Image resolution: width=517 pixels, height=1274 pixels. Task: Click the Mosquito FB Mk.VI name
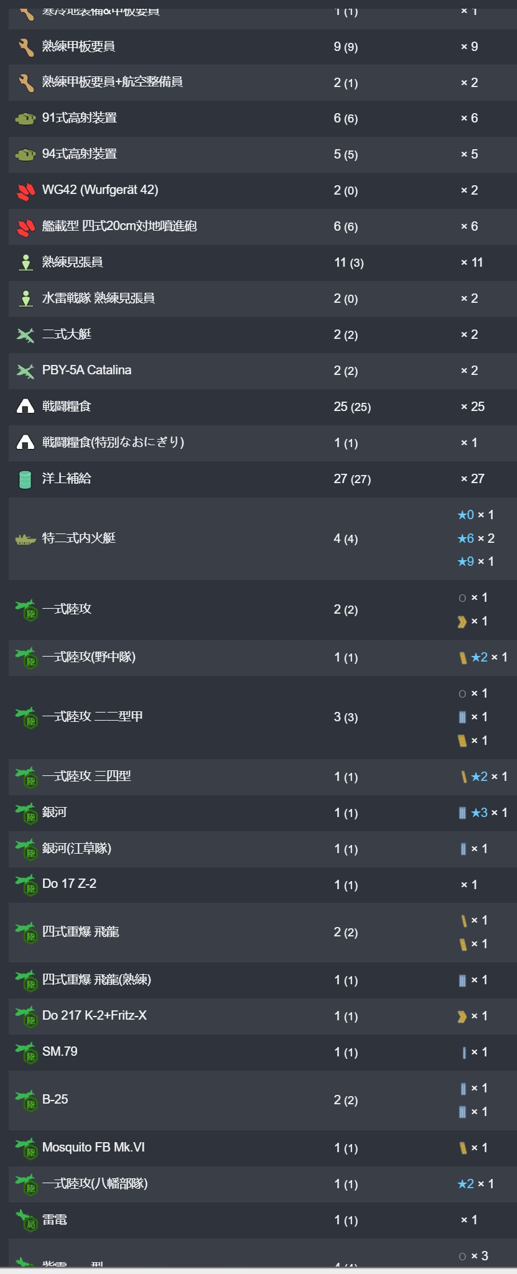[x=93, y=1147]
